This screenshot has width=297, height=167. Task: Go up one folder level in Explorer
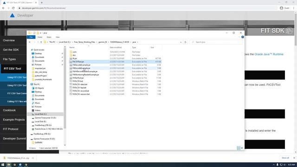41,42
